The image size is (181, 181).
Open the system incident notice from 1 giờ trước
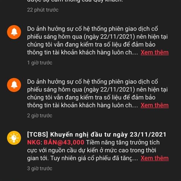coord(98,41)
